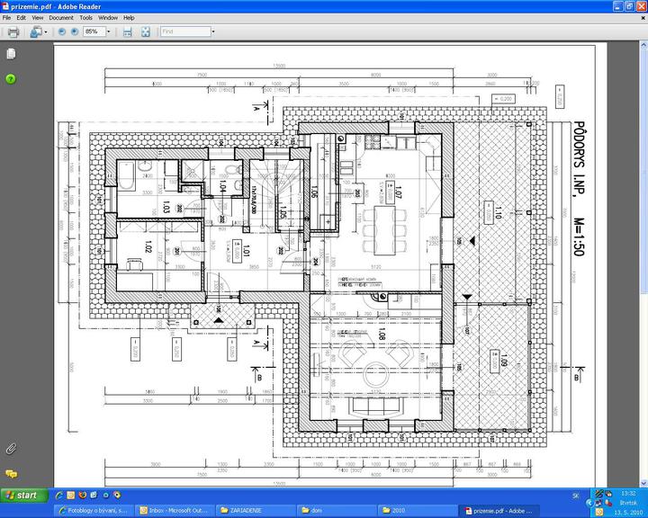This screenshot has height=518, width=648.
Task: Open the Find options dropdown arrow
Action: (212, 31)
